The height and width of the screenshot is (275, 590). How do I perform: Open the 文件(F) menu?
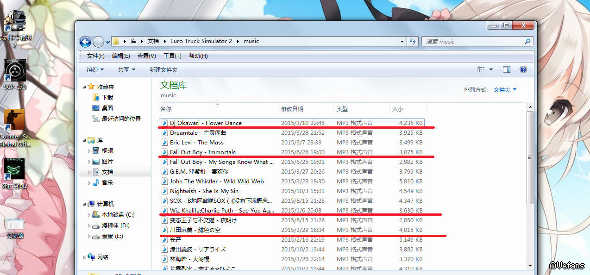tap(96, 56)
